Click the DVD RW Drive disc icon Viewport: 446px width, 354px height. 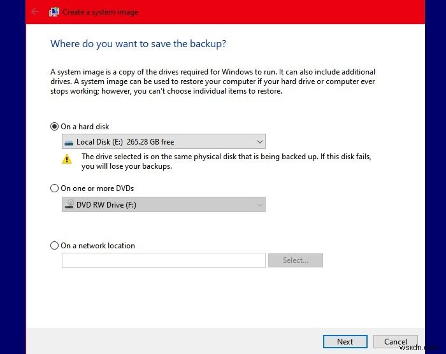click(x=69, y=204)
